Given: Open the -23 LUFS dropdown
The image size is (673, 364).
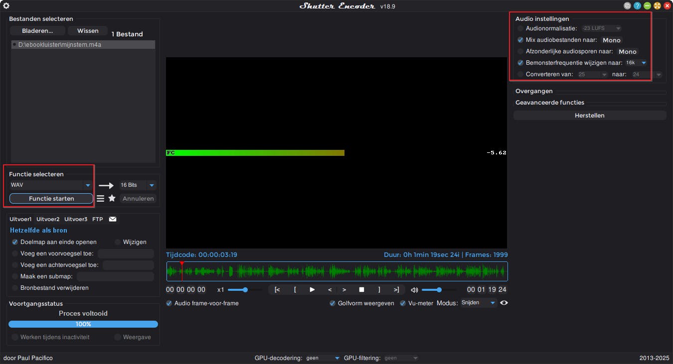Looking at the screenshot, I should [x=602, y=28].
